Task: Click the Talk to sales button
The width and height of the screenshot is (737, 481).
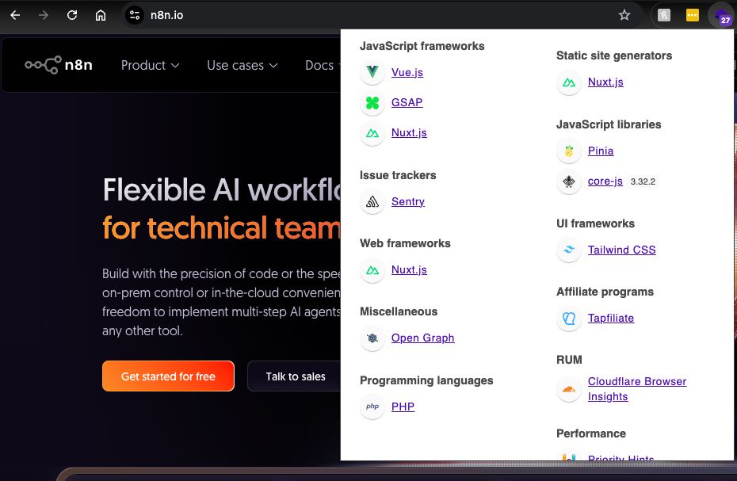Action: (294, 376)
